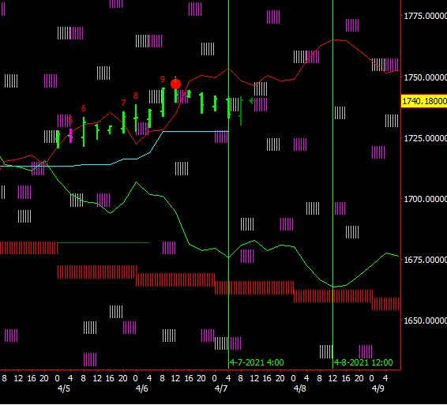Click the red count number 6

point(83,108)
